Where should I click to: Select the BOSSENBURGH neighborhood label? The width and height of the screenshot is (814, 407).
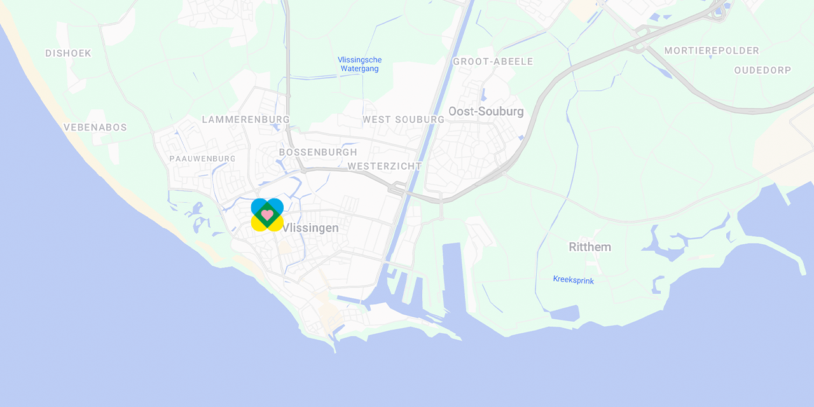click(318, 153)
